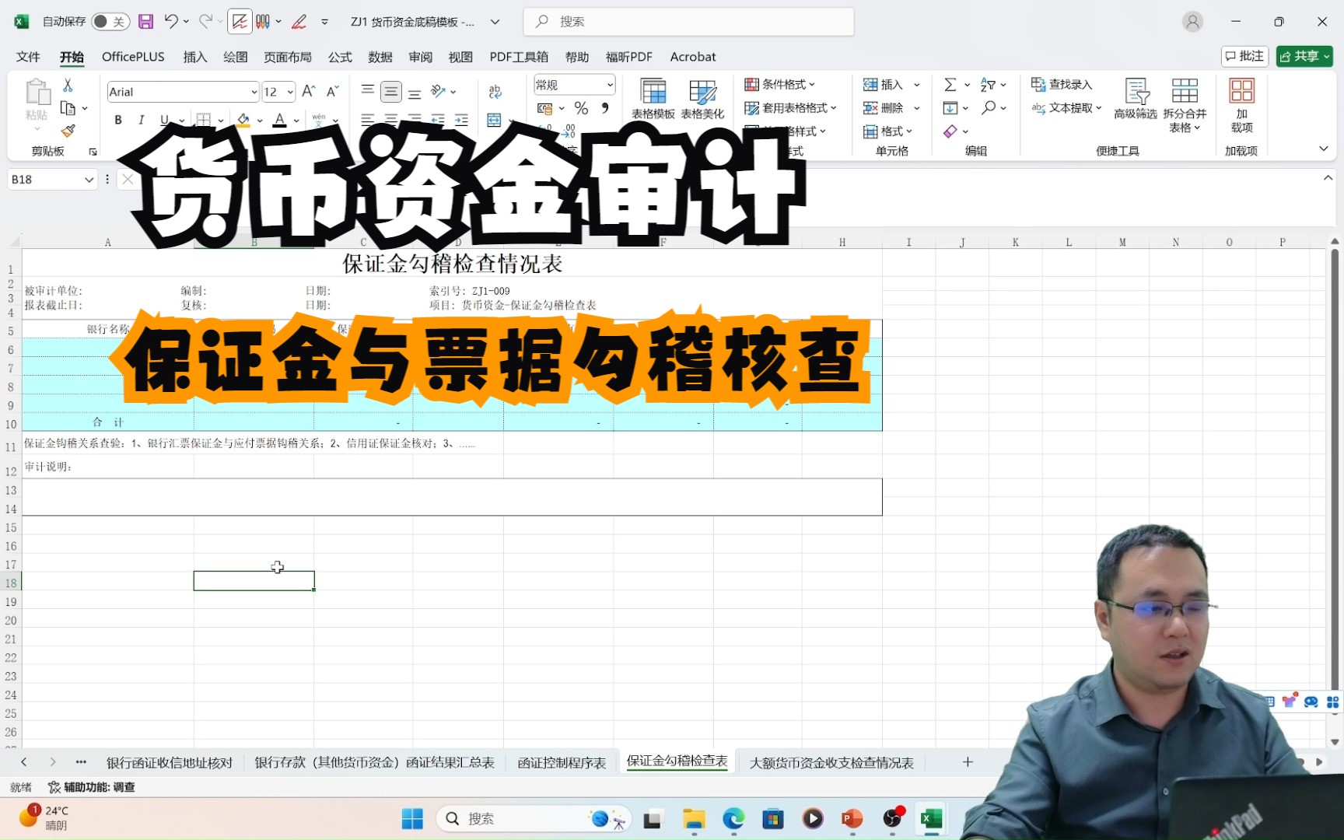Viewport: 1344px width, 840px height.
Task: Open 高级筛选 advanced filter tool
Action: (1136, 99)
